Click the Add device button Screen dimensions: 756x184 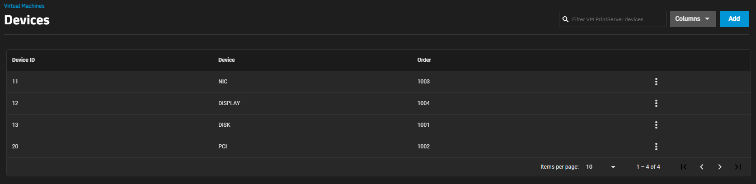coord(734,19)
